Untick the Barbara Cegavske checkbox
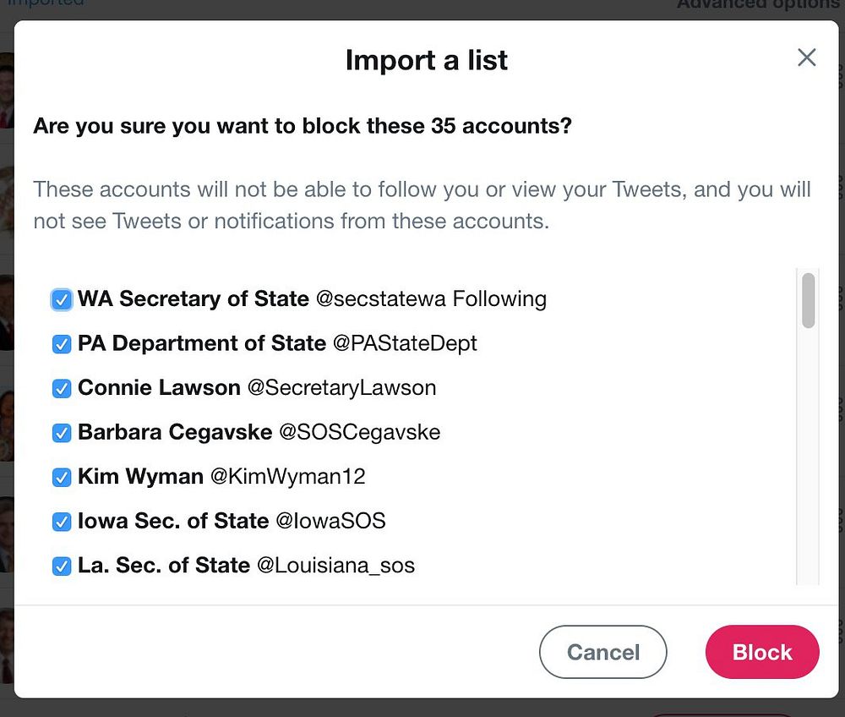 62,433
